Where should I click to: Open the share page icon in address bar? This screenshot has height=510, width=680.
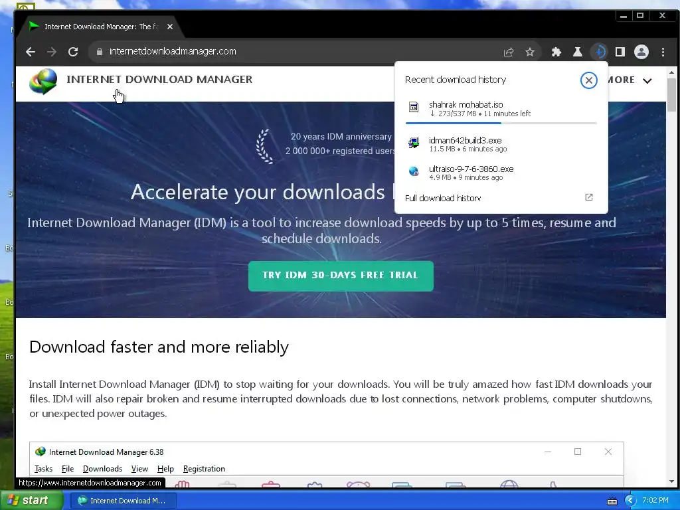508,52
